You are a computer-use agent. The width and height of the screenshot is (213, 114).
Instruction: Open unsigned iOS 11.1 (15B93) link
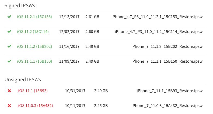(33, 91)
